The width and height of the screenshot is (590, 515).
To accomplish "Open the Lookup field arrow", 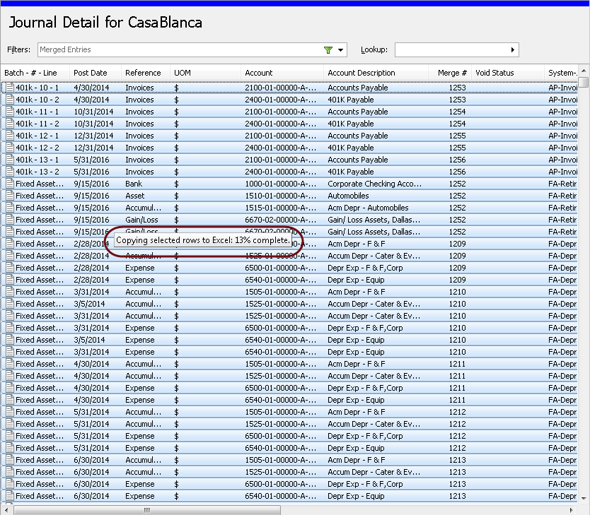I will click(x=511, y=50).
